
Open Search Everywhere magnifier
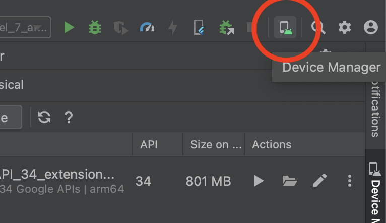click(x=318, y=27)
